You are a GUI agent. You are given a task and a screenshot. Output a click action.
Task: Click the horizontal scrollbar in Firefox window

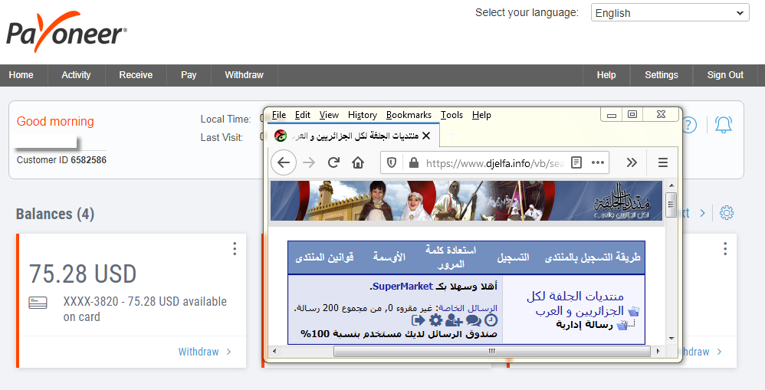492,351
